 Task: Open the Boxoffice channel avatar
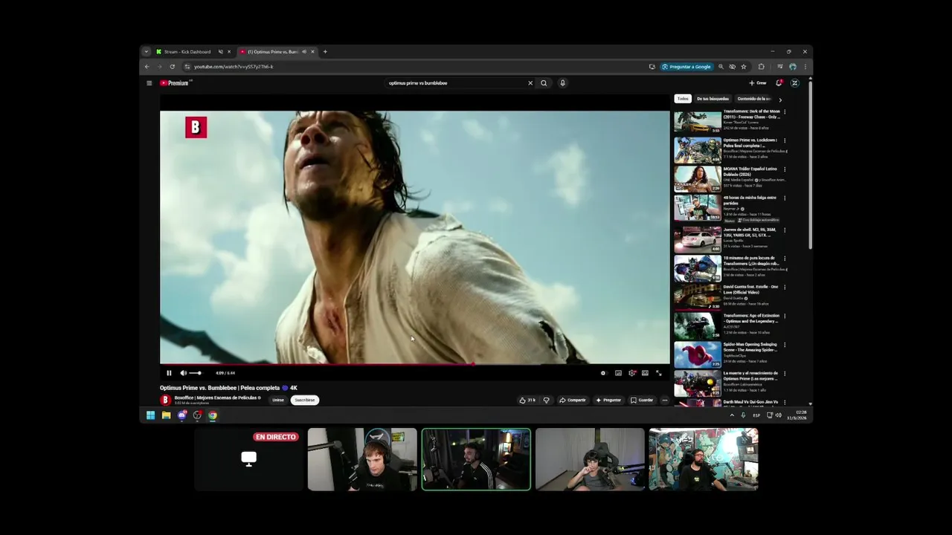165,400
